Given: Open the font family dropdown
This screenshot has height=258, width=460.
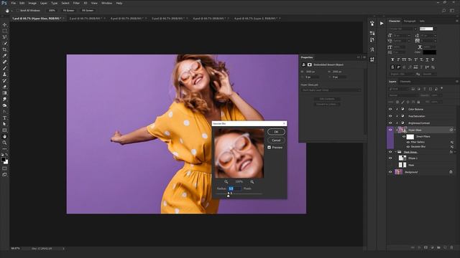Looking at the screenshot, I should (x=415, y=29).
